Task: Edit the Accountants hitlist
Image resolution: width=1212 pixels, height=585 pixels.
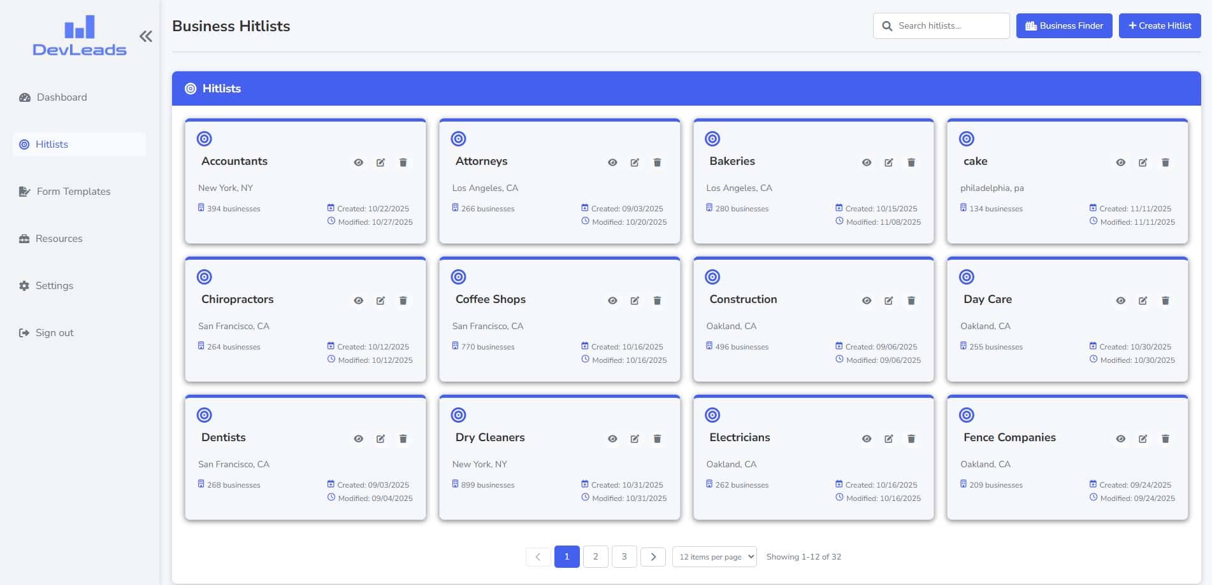Action: [380, 163]
